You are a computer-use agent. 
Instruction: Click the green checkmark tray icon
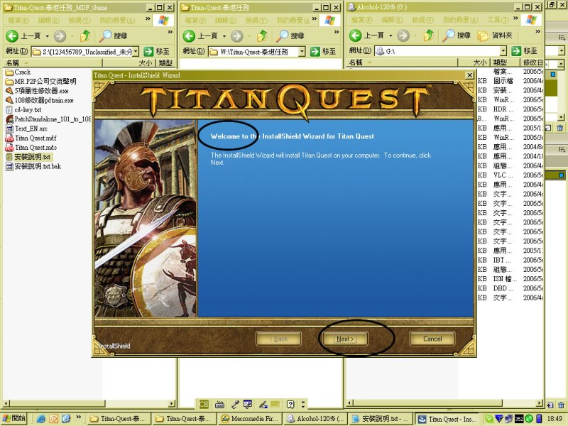489,419
